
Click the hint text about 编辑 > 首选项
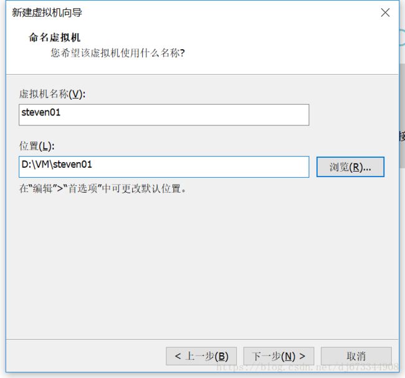click(103, 188)
